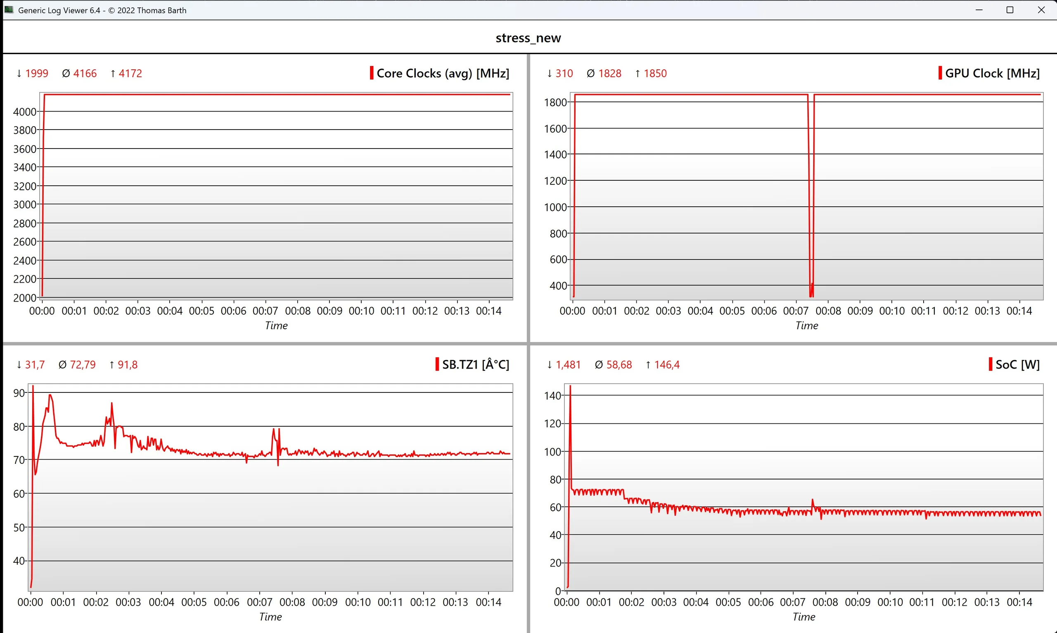The width and height of the screenshot is (1057, 633).
Task: Click the SoC power spike at start
Action: [570, 390]
